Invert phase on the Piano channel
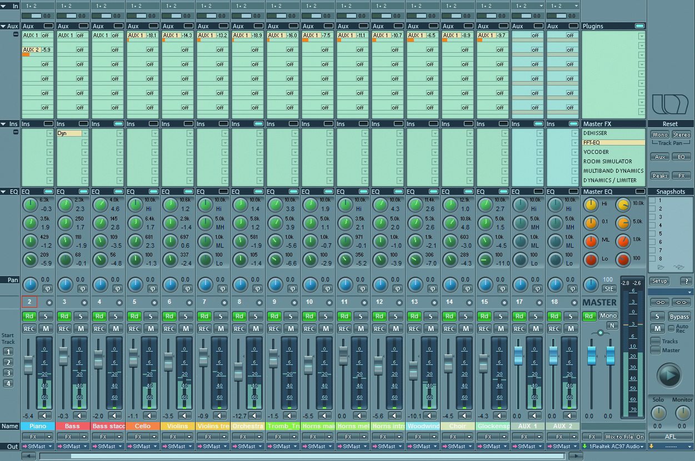 point(47,288)
